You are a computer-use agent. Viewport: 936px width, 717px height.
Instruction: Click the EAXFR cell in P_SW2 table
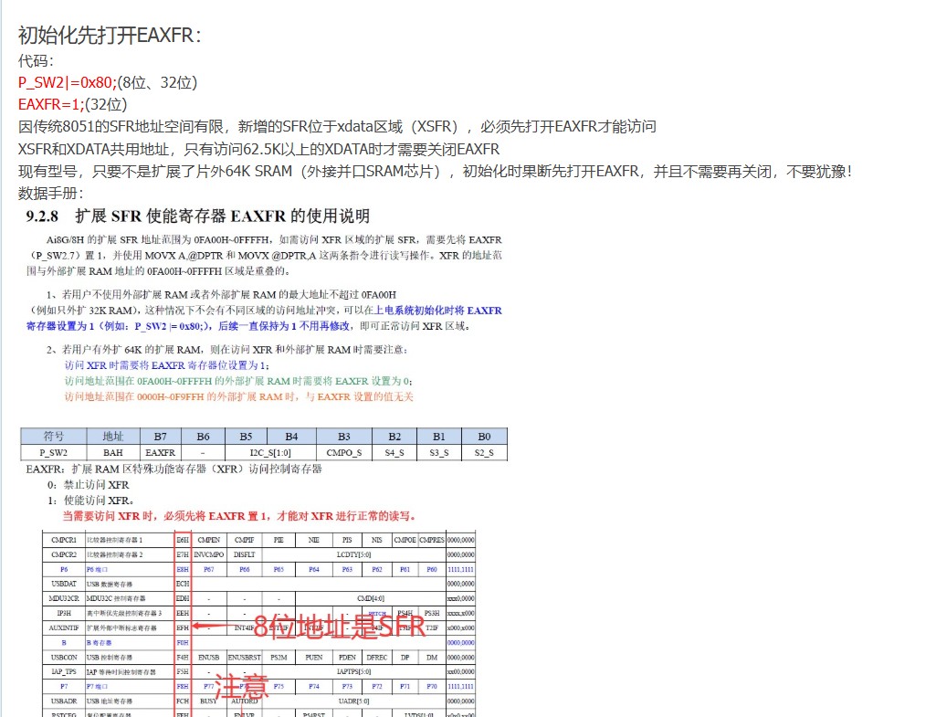(160, 452)
